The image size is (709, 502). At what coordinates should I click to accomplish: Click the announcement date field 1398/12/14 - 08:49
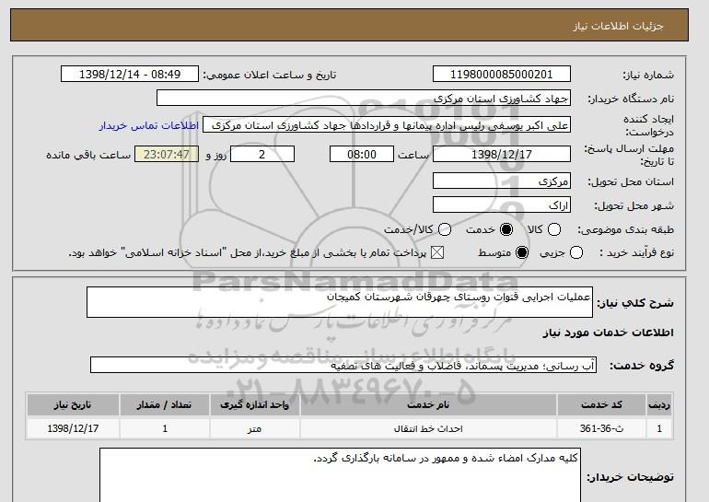(x=130, y=75)
